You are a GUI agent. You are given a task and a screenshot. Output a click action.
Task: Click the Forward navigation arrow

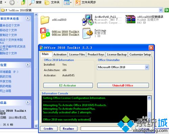[x=12, y=2]
